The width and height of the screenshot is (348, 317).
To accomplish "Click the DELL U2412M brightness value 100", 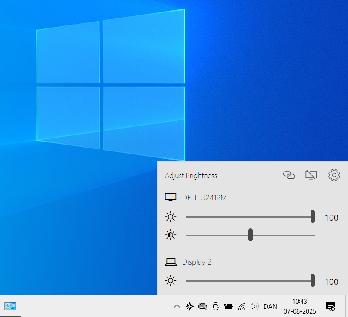I will coord(331,218).
